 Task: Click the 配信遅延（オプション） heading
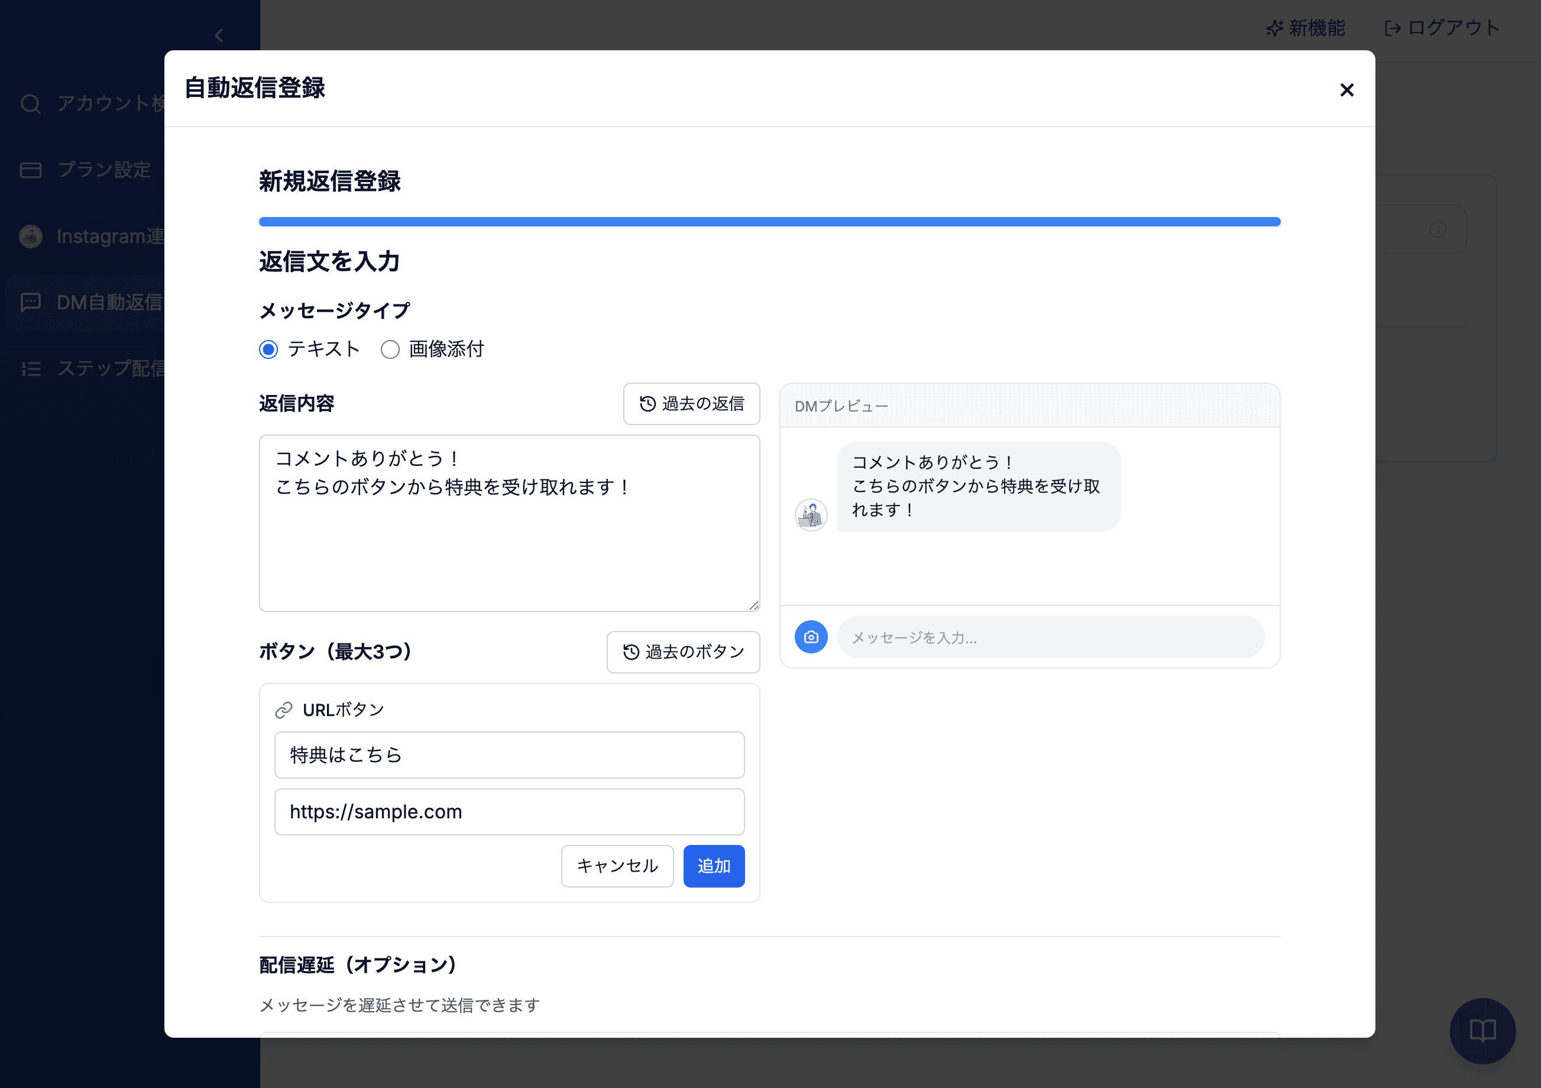pos(358,964)
